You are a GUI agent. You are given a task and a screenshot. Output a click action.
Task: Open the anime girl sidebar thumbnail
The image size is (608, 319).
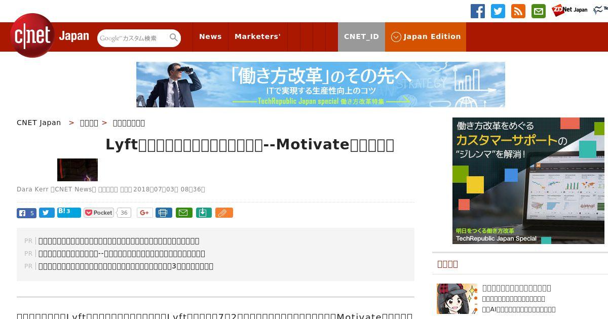[x=457, y=299]
